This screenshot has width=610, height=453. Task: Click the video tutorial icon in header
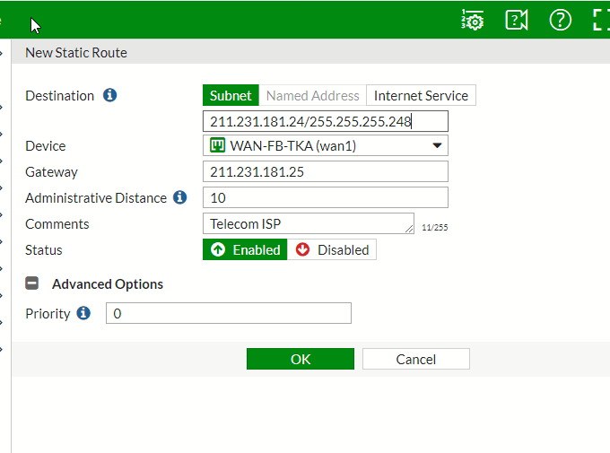click(517, 20)
